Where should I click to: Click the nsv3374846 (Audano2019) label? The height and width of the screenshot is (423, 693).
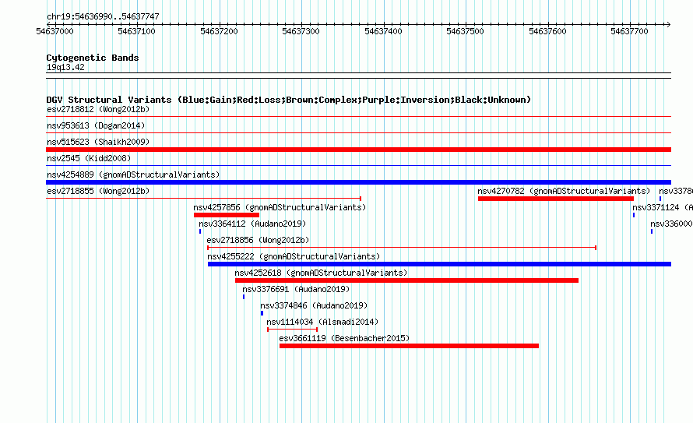[x=314, y=305]
